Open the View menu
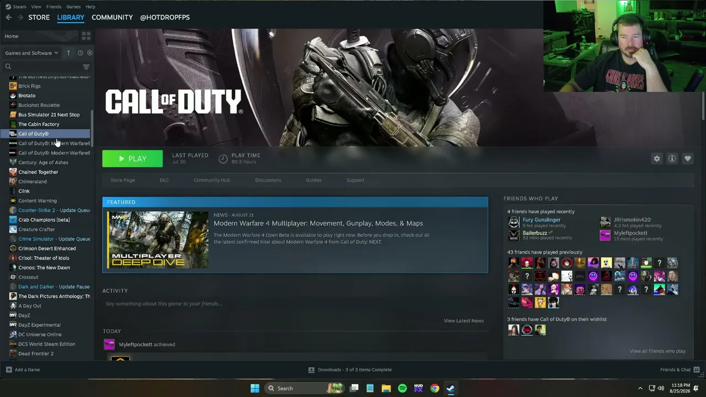 [x=36, y=7]
